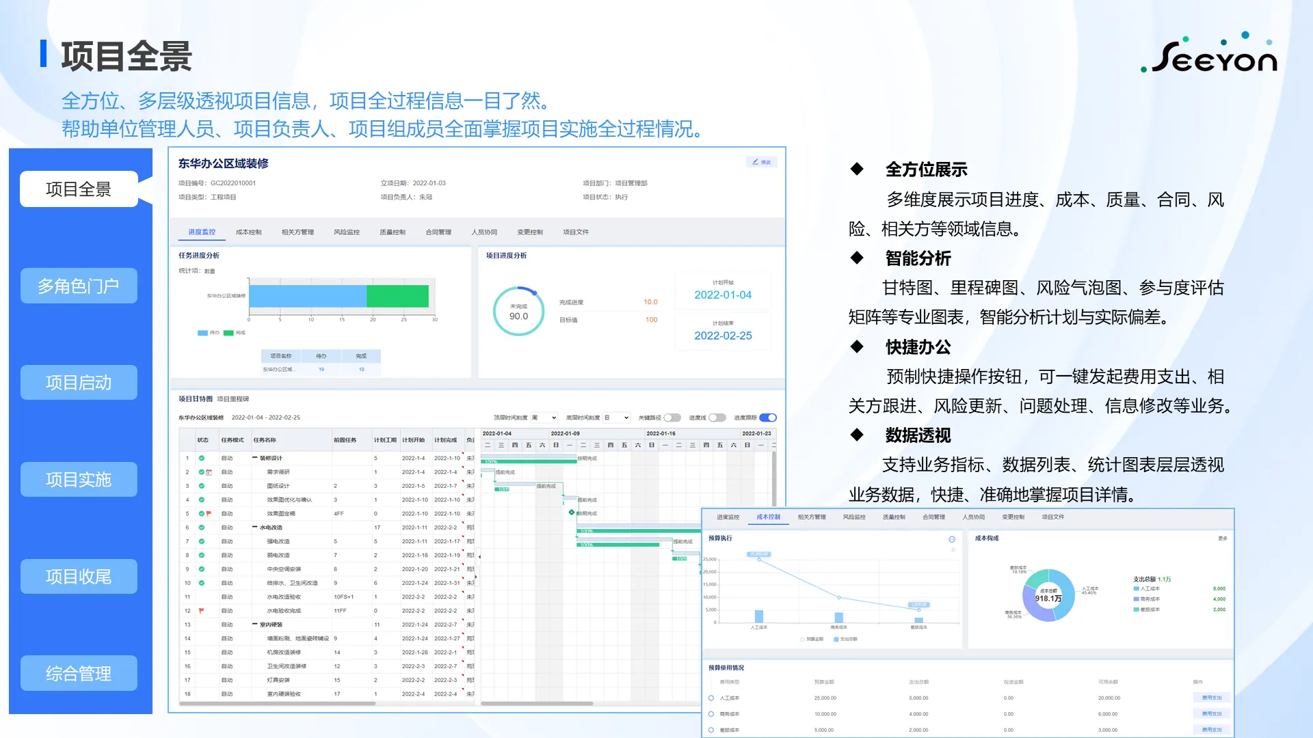Select the 商务成本 radio button in budget table
1313x738 pixels.
click(711, 713)
